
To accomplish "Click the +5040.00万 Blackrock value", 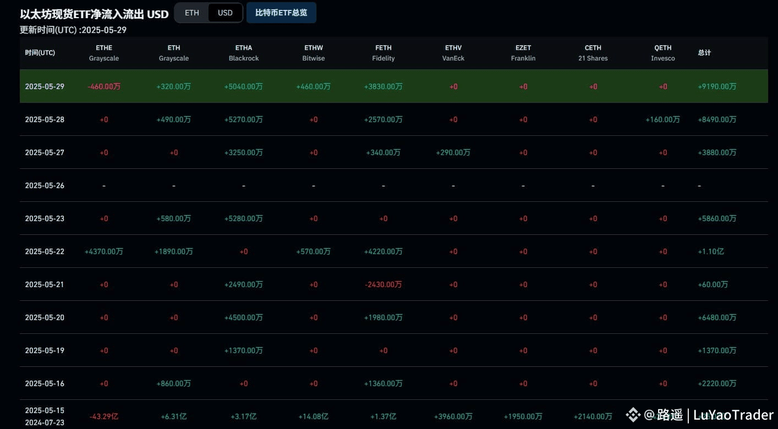I will click(244, 86).
